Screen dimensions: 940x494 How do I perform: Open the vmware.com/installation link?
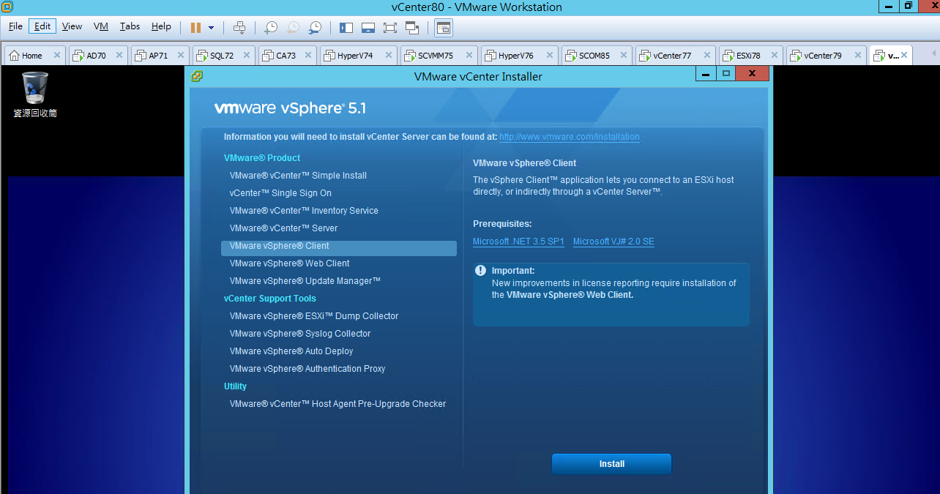[x=570, y=137]
